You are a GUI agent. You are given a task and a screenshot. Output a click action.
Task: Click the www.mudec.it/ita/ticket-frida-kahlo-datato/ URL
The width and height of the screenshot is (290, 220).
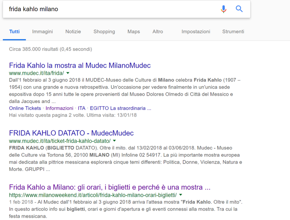pyautogui.click(x=60, y=141)
